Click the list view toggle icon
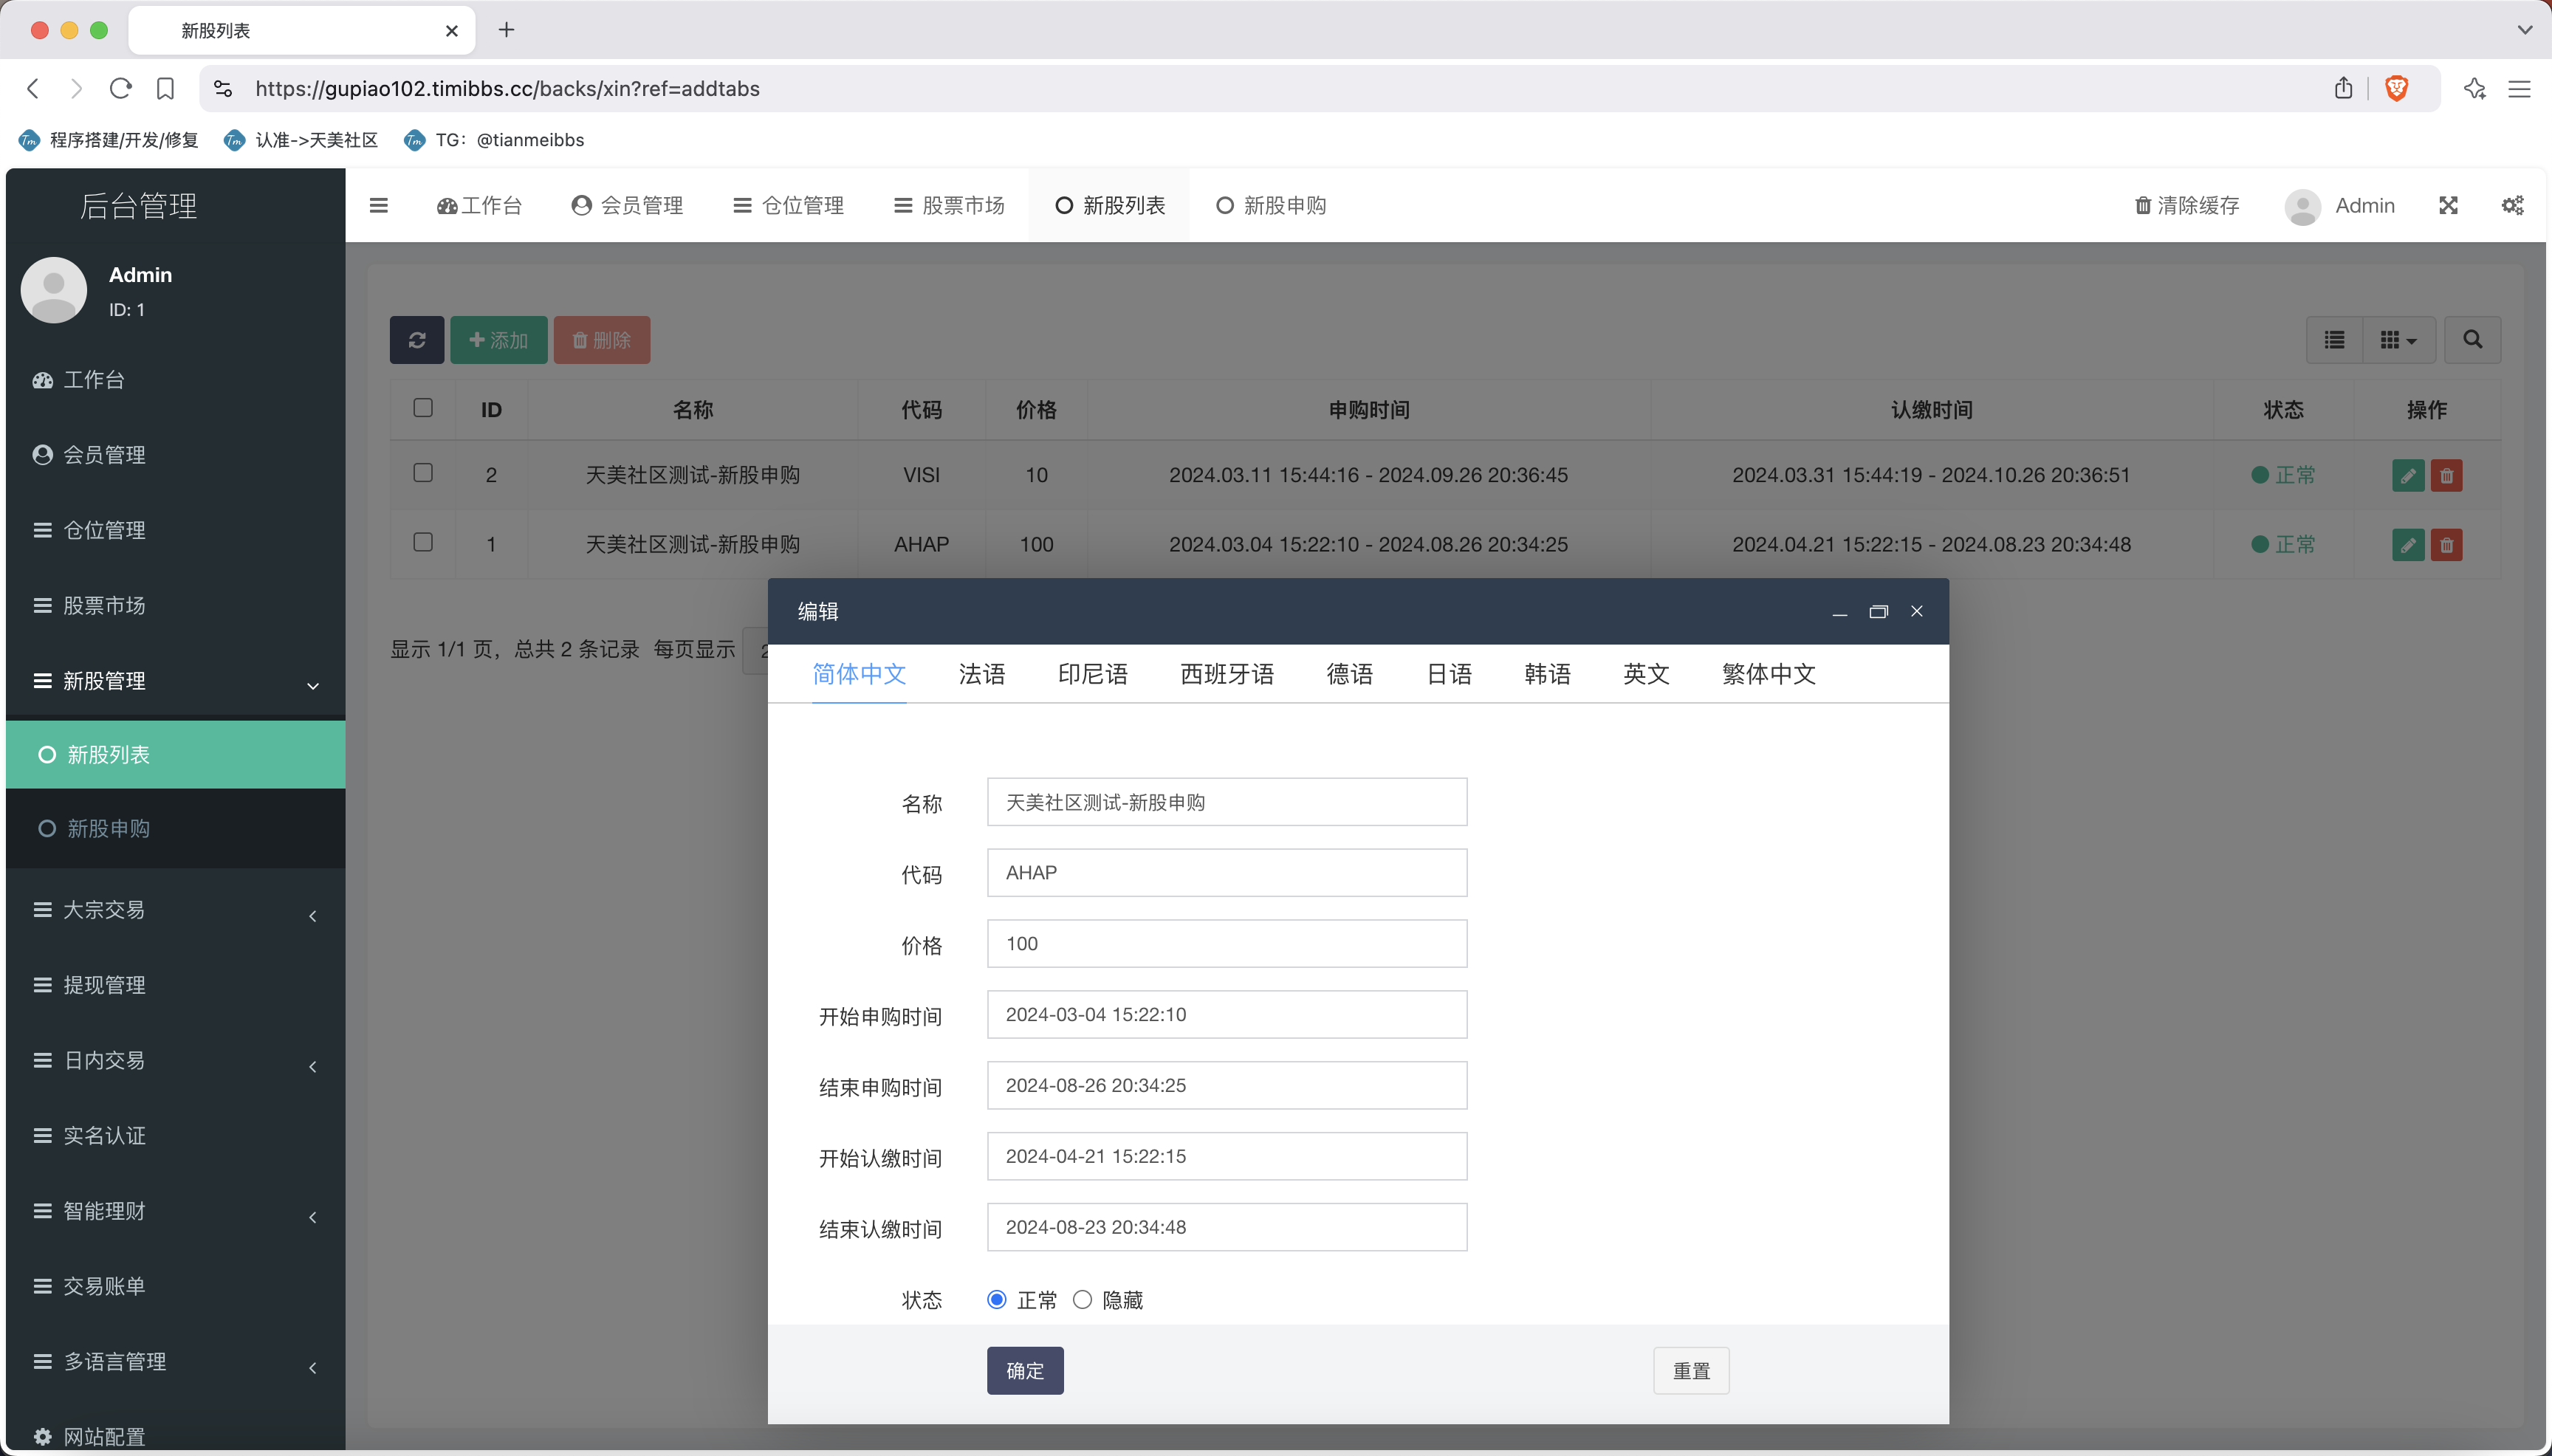Screen dimensions: 2552x1456 click(2334, 340)
